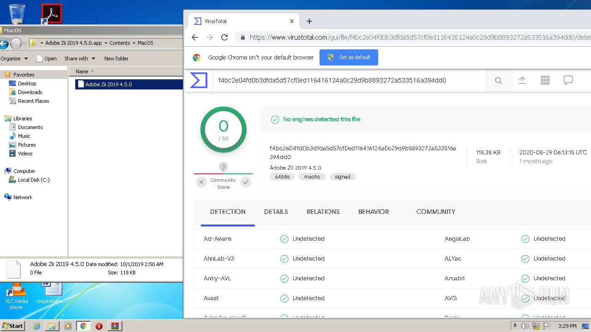The image size is (591, 332).
Task: Click the Chrome address bar URL
Action: [x=420, y=38]
